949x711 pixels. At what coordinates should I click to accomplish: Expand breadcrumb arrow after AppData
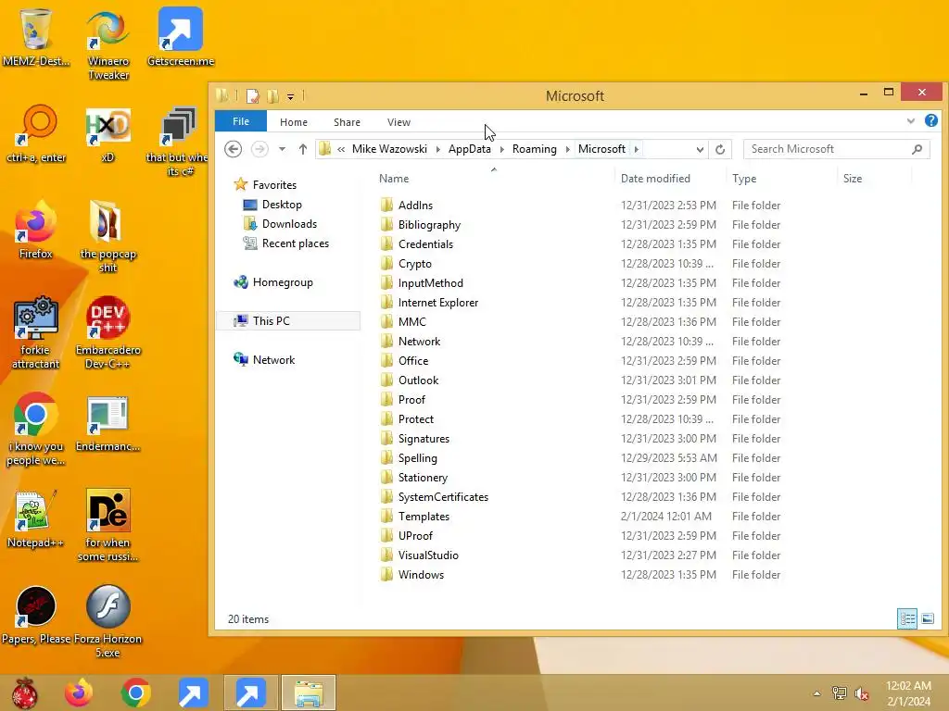[501, 149]
